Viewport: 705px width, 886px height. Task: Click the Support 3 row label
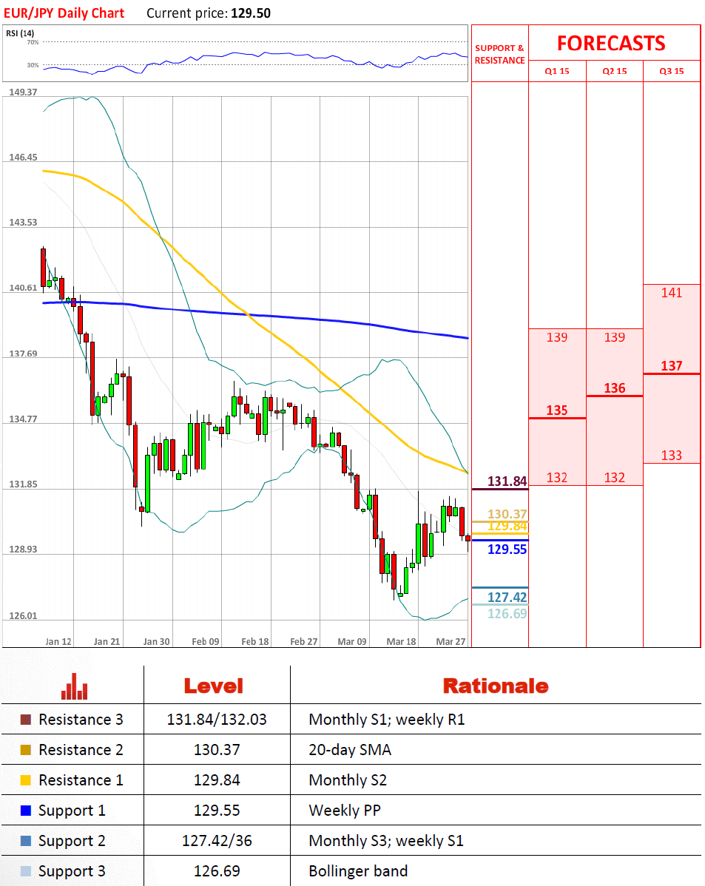coord(72,872)
